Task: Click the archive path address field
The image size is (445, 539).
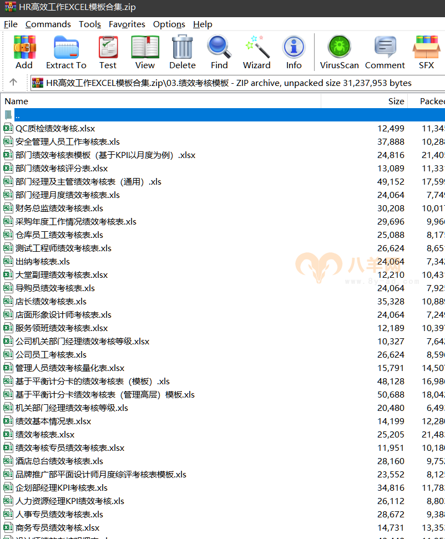Action: 237,83
